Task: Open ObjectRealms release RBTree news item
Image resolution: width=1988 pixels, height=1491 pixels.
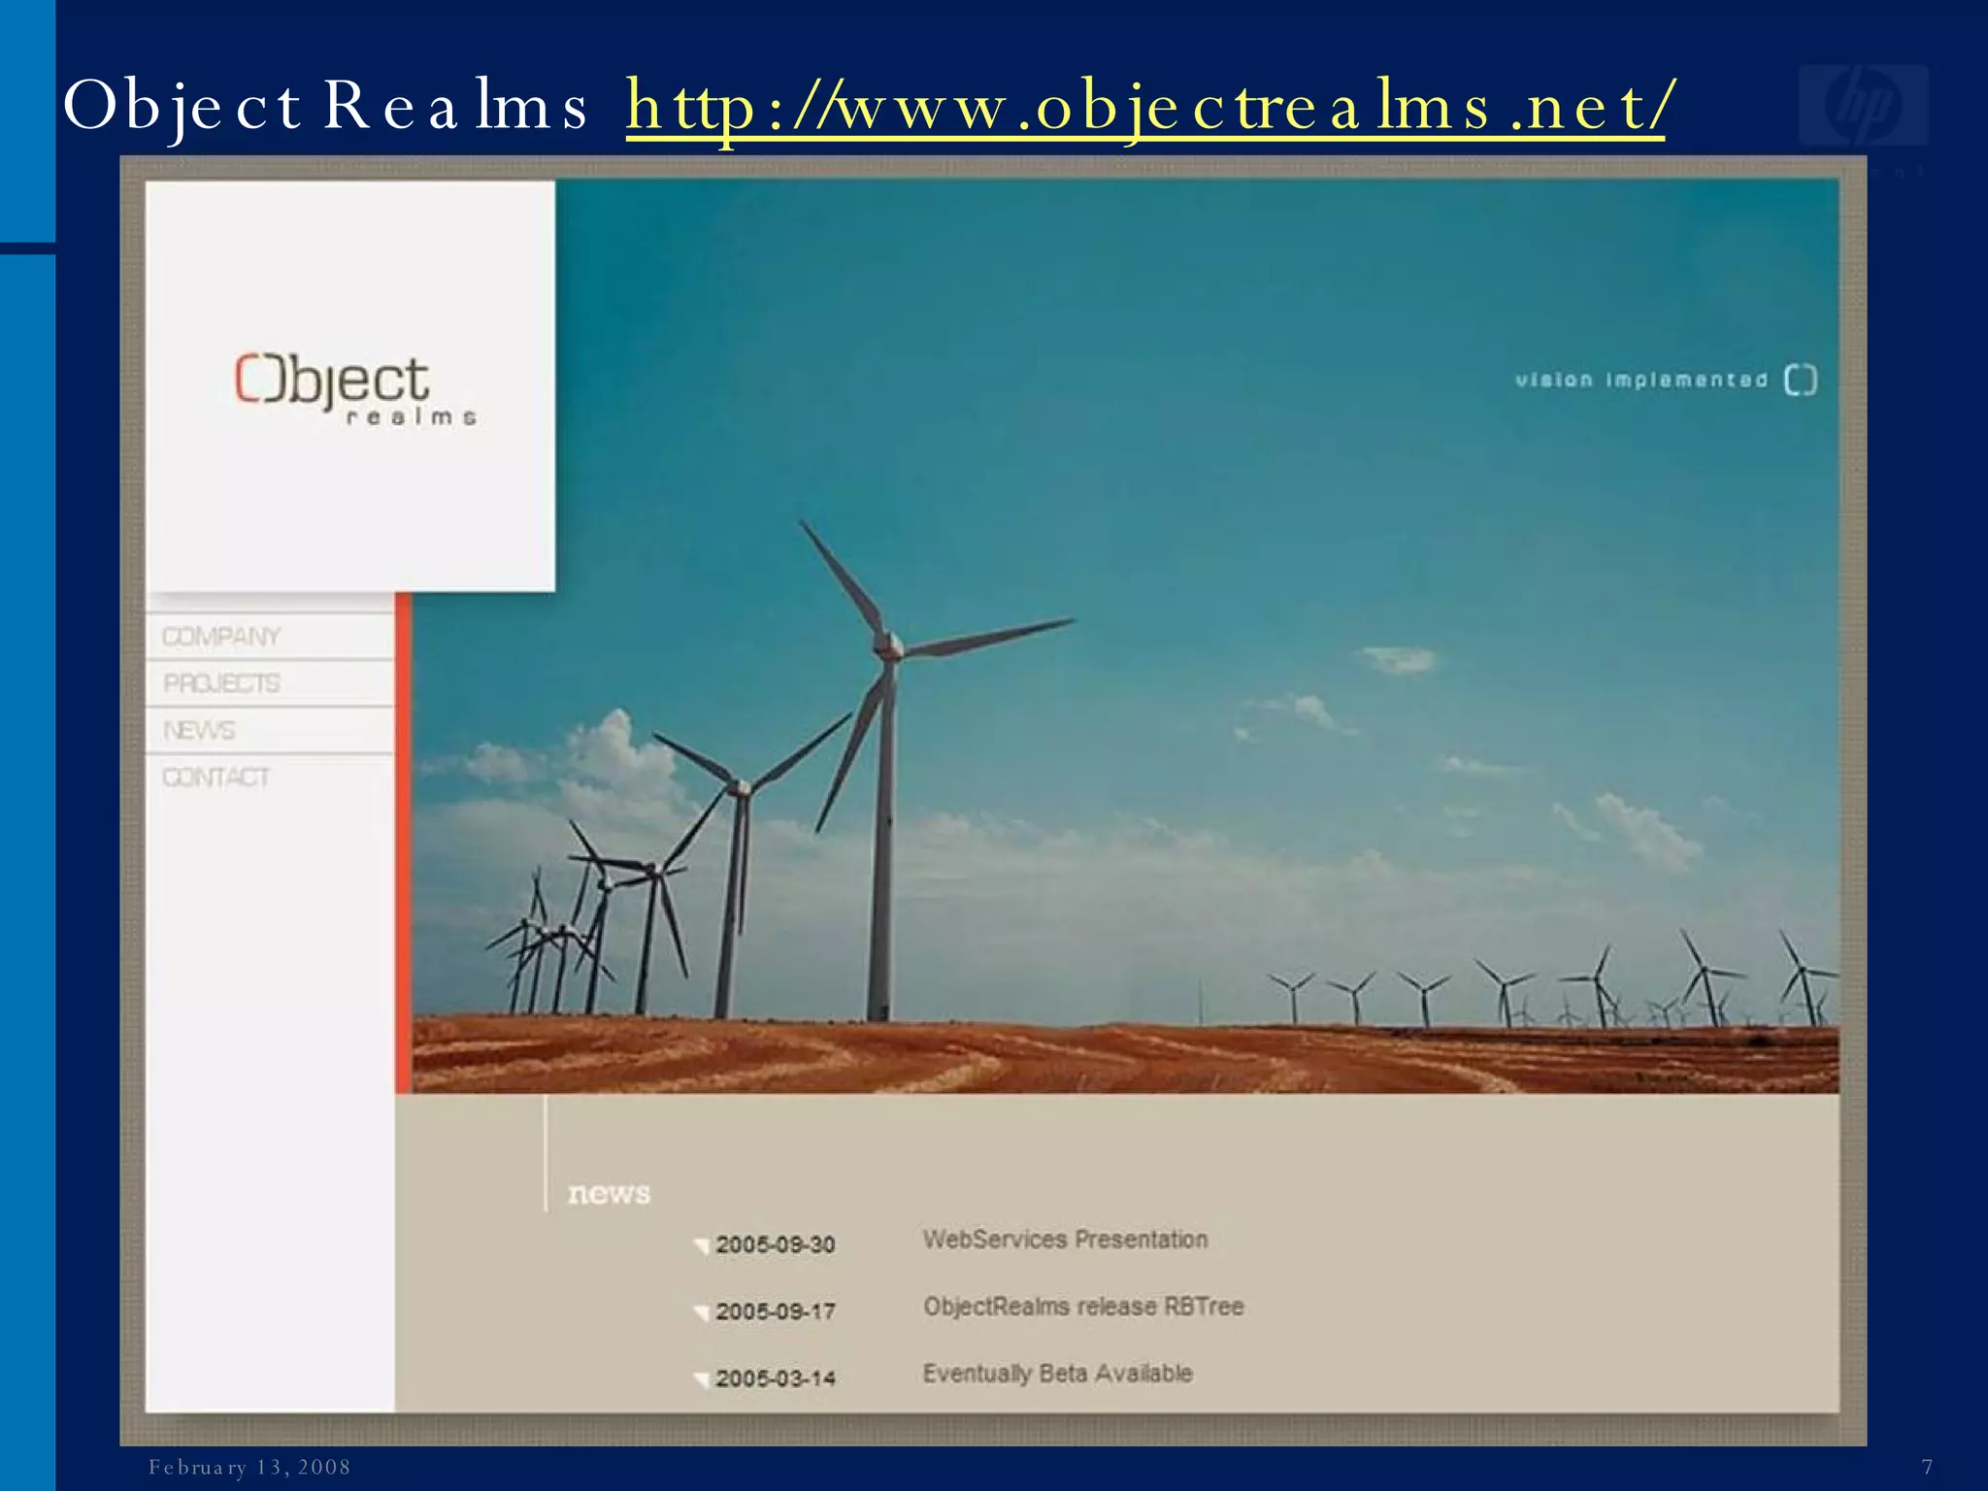Action: click(x=1083, y=1307)
